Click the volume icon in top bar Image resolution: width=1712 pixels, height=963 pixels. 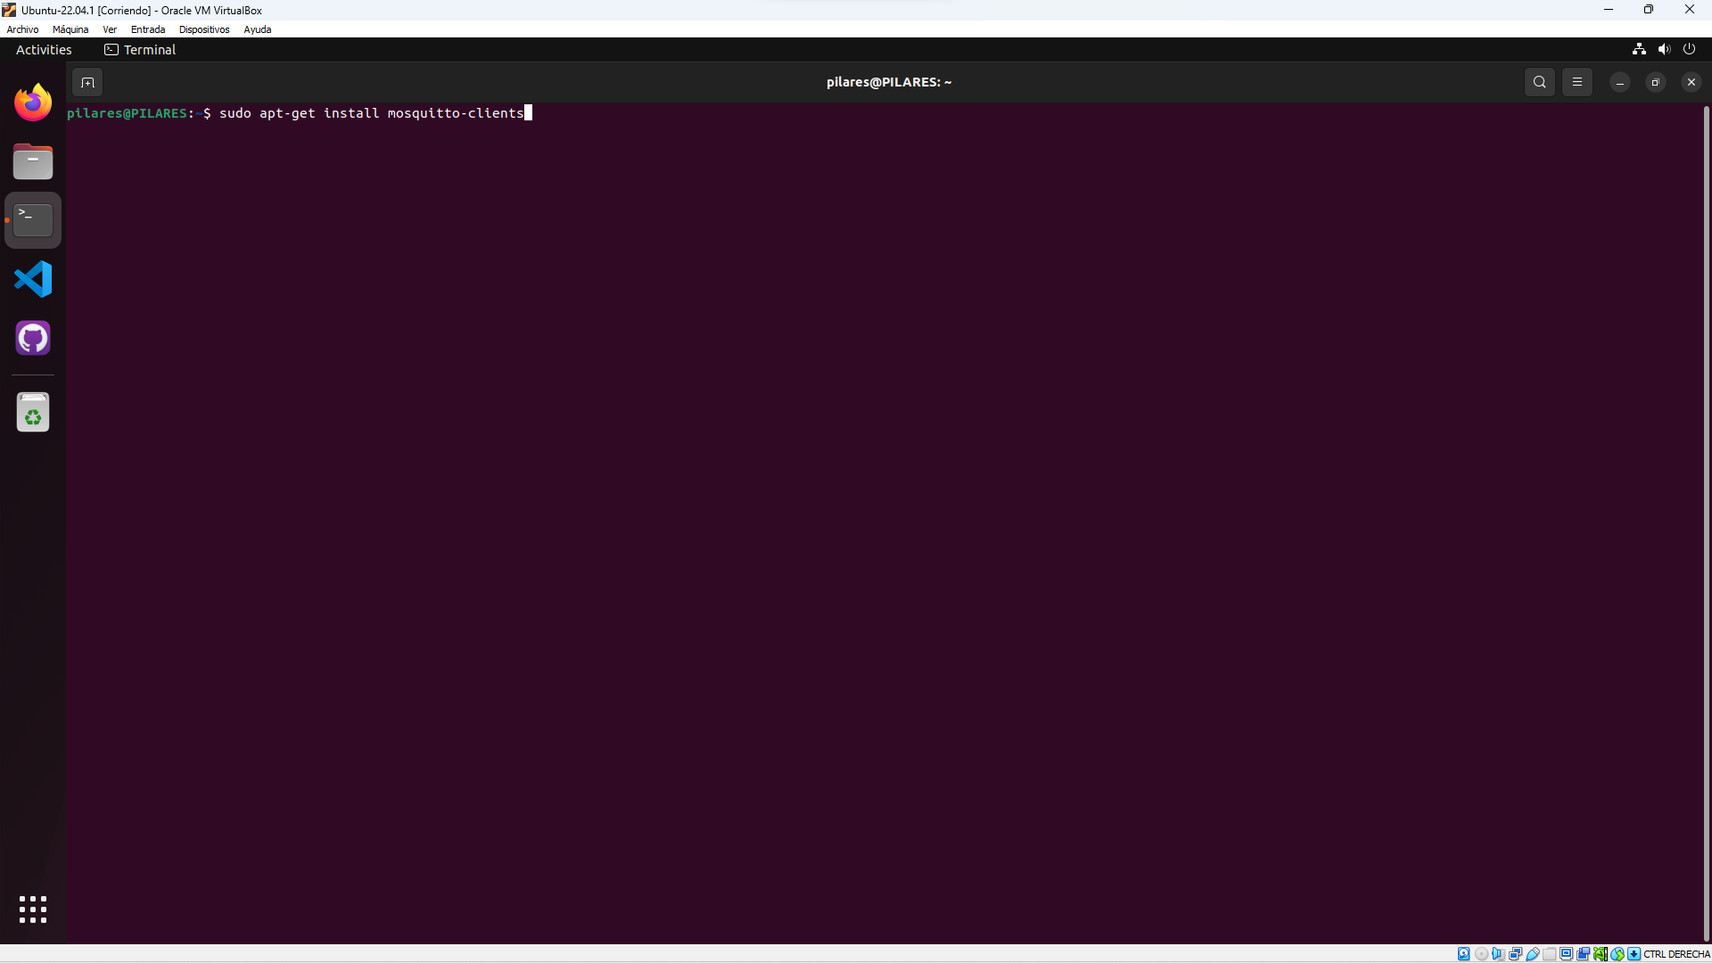(1664, 49)
